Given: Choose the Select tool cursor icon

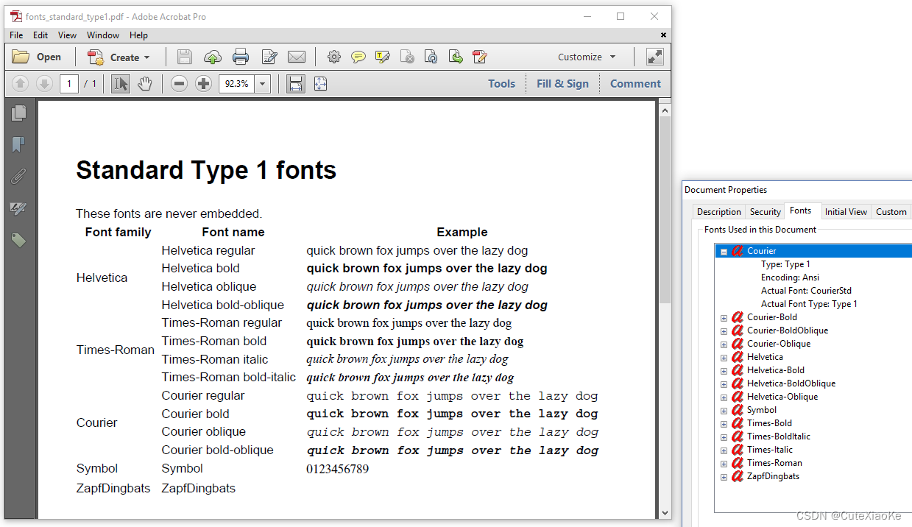Looking at the screenshot, I should (x=121, y=84).
